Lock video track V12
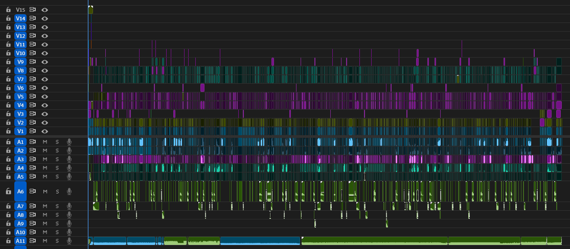The height and width of the screenshot is (249, 570). point(8,36)
